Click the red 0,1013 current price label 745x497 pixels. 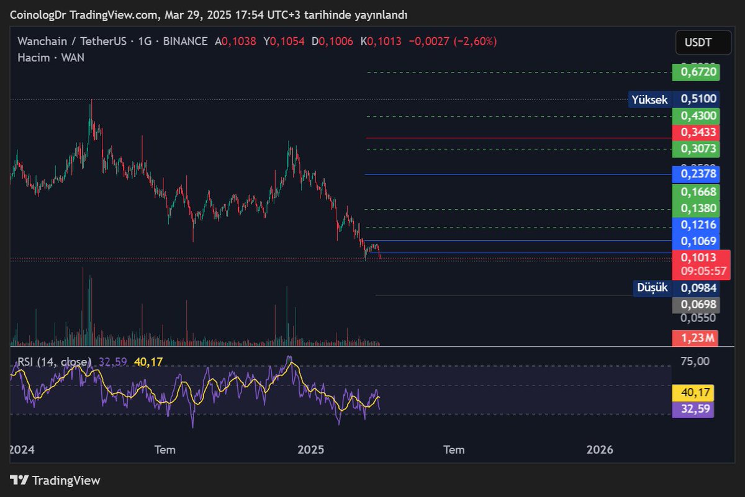point(699,257)
